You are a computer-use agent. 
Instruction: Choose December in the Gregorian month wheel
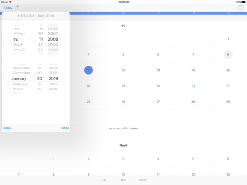point(21,73)
